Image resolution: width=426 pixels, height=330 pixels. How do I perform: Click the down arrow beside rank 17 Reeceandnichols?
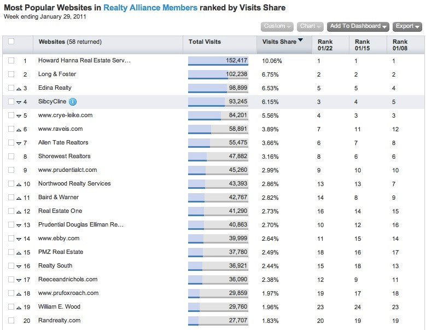click(19, 281)
